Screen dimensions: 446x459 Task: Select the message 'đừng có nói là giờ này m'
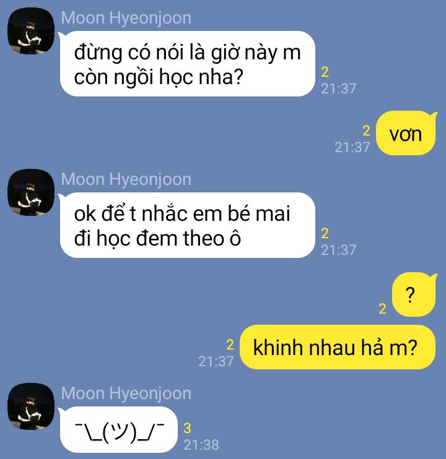(187, 64)
